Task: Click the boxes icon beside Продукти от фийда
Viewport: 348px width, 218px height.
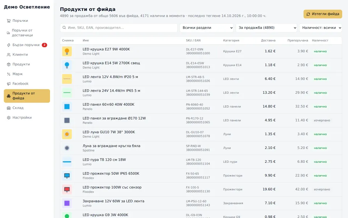Action: click(x=9, y=96)
